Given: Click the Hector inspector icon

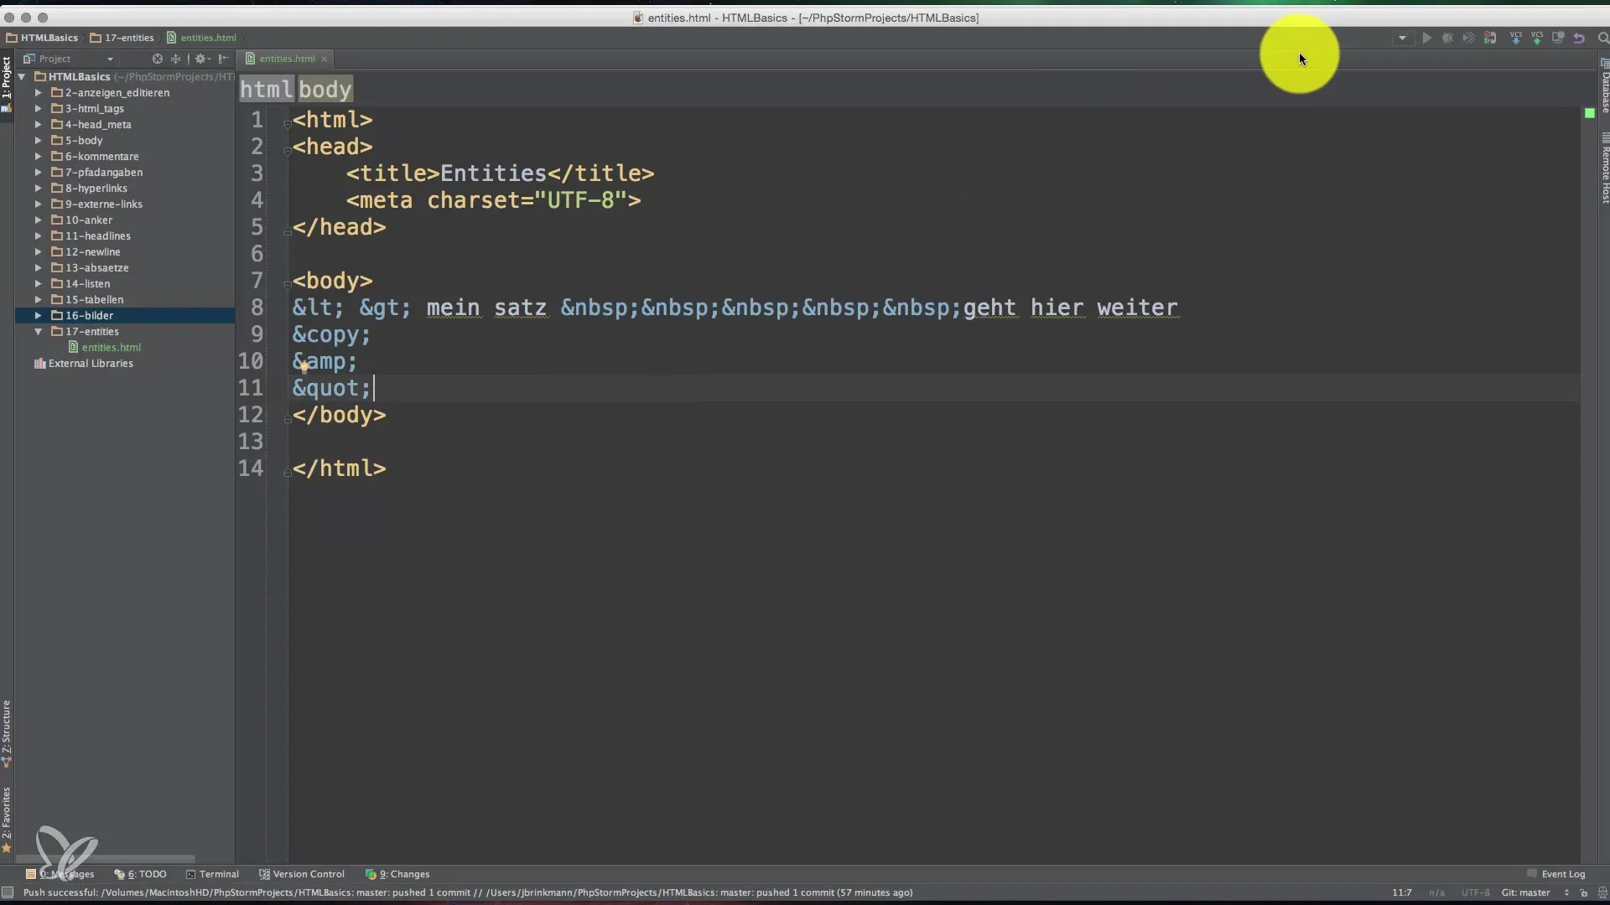Looking at the screenshot, I should coord(1601,893).
